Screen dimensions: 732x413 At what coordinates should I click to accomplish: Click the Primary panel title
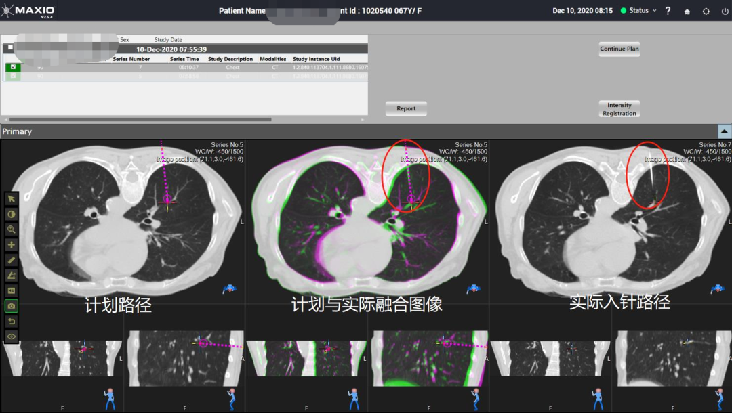click(17, 131)
